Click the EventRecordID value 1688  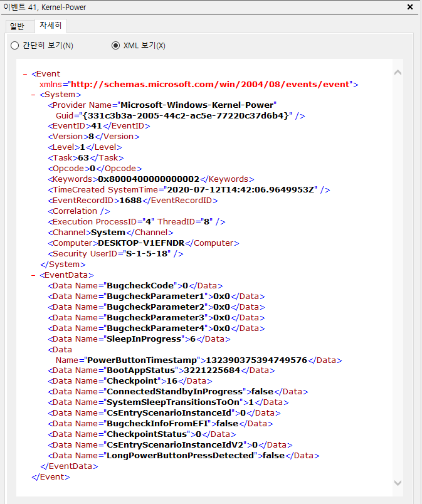click(132, 201)
